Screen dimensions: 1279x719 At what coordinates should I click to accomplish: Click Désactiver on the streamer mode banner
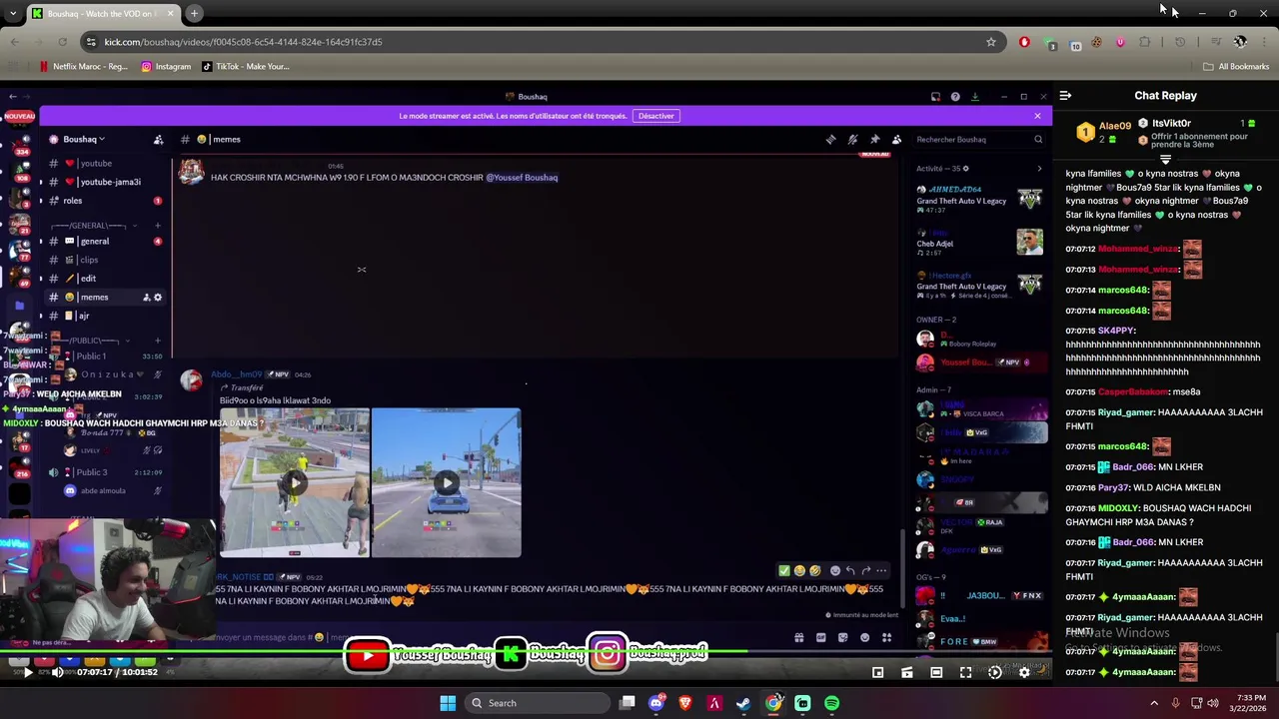click(655, 116)
